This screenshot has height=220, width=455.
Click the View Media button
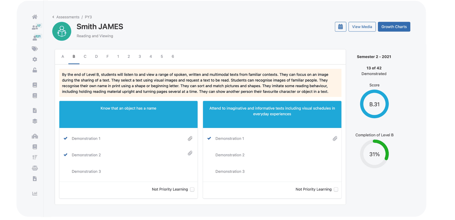(362, 27)
